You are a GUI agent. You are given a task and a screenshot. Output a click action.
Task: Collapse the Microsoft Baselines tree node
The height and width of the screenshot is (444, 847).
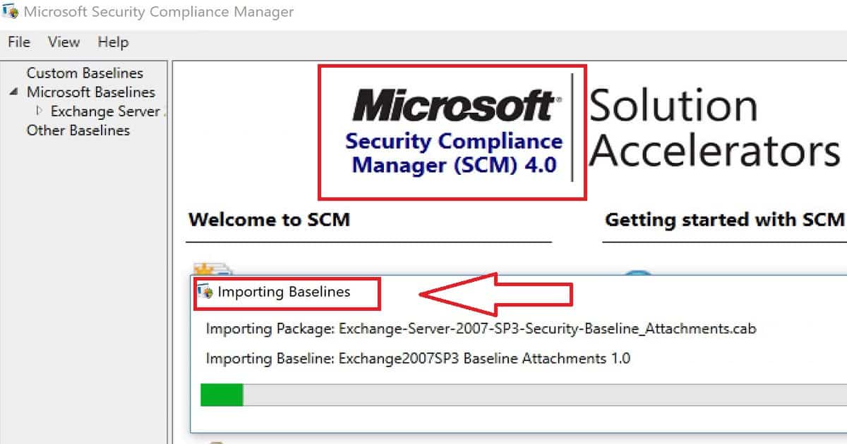pyautogui.click(x=14, y=92)
